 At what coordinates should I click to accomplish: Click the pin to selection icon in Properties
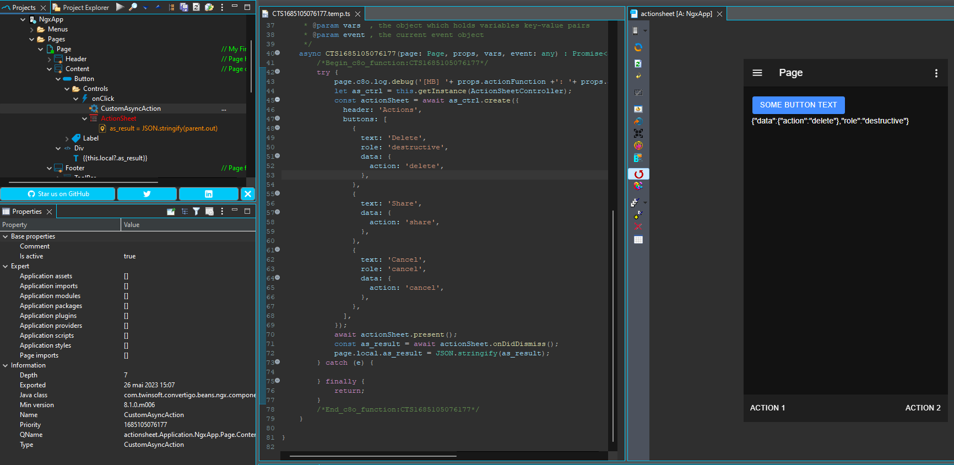(171, 212)
